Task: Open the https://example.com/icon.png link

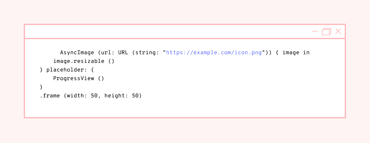Action: point(214,52)
